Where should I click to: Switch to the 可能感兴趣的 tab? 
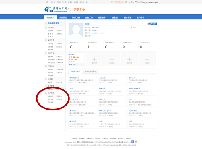(75, 72)
